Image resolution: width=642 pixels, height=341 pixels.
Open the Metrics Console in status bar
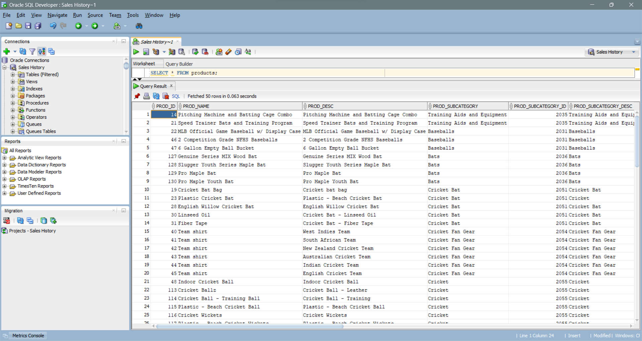click(x=28, y=336)
